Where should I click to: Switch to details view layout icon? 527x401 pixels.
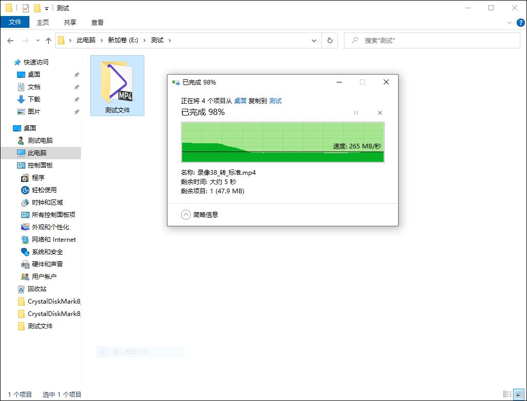click(507, 394)
